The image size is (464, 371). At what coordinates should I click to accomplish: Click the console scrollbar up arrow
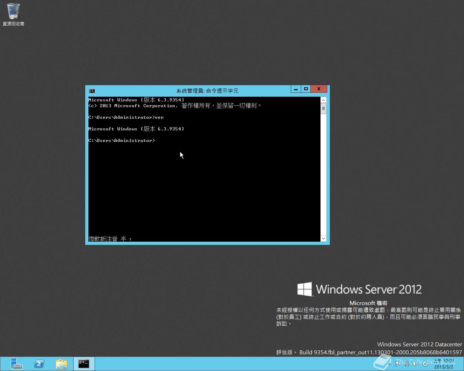[x=323, y=100]
